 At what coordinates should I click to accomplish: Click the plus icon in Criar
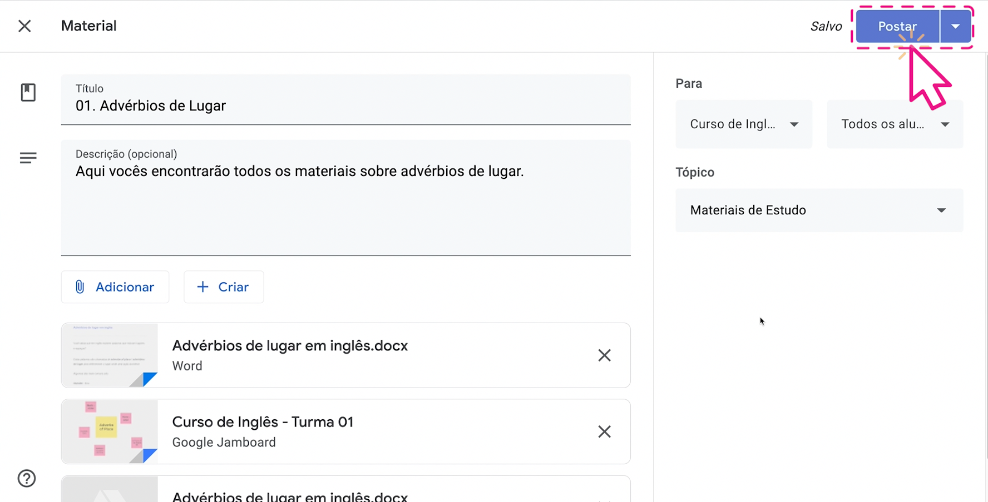click(x=203, y=287)
